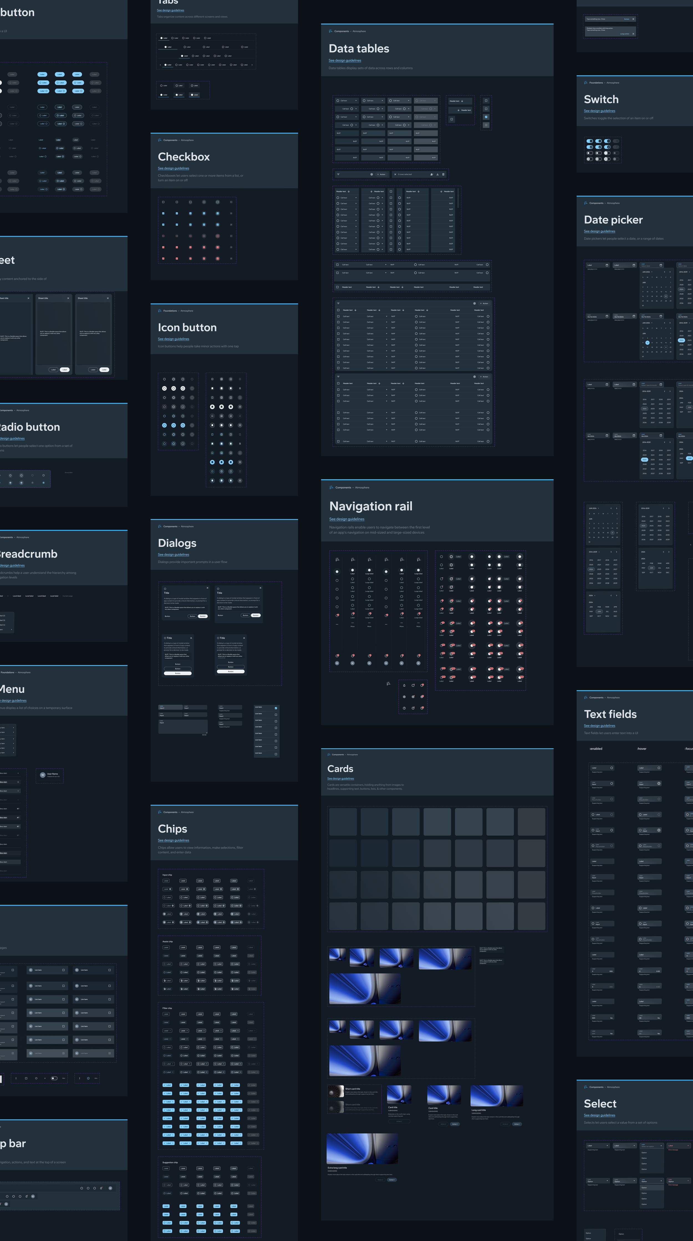This screenshot has height=1241, width=693.
Task: Click the logo icon in the Icon button header
Action: [160, 311]
